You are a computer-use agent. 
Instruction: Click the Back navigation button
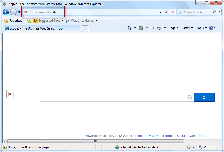click(x=6, y=12)
